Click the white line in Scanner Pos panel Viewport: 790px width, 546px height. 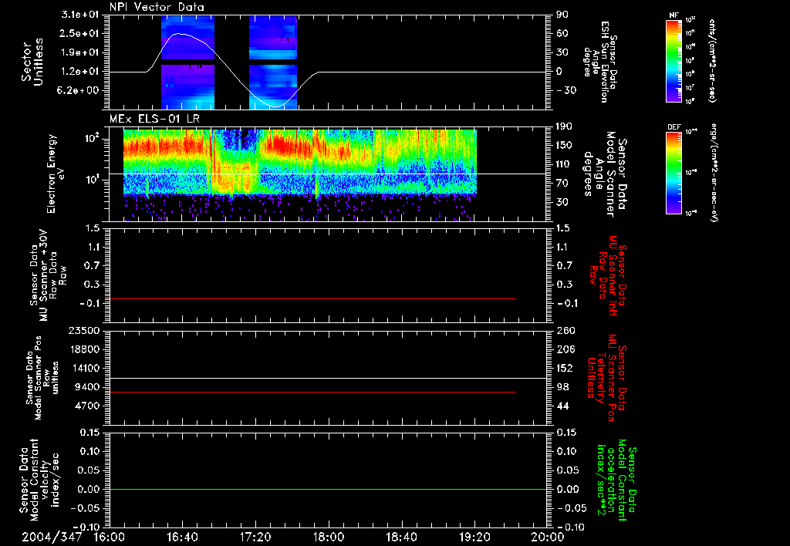pos(328,379)
